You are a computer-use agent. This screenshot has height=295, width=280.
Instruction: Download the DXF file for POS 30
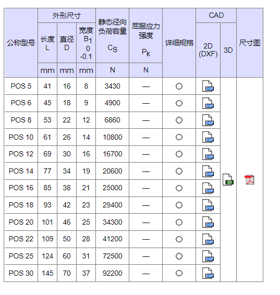click(208, 273)
